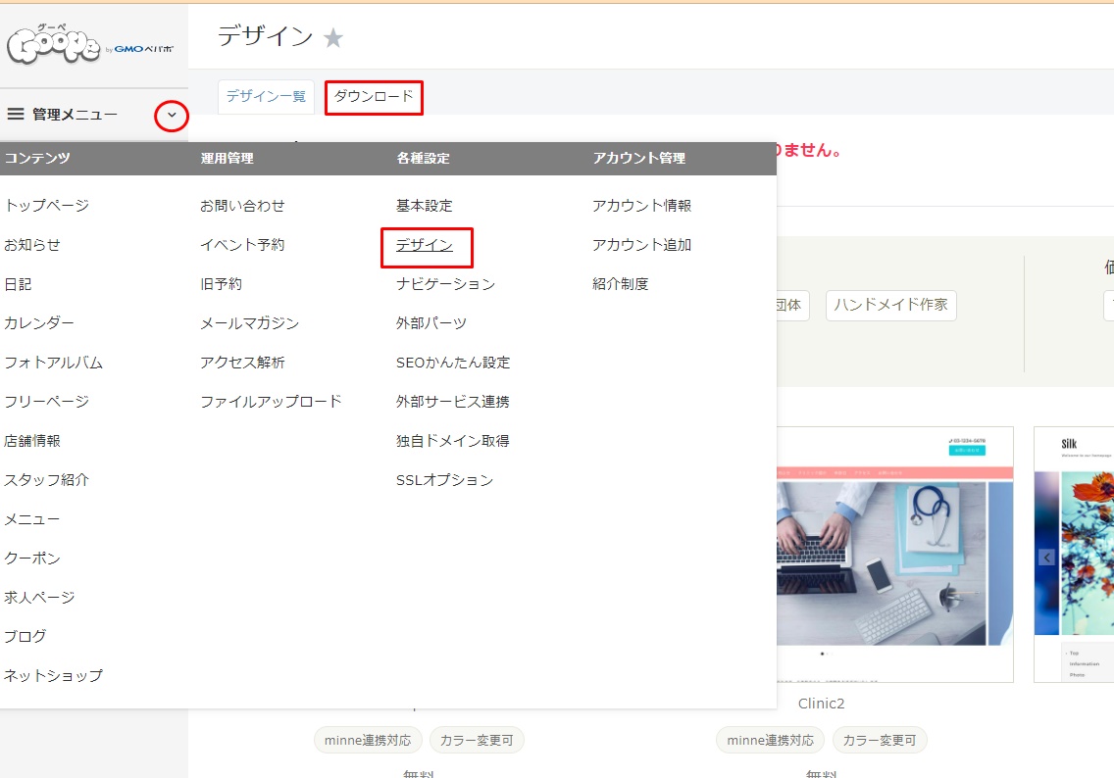The width and height of the screenshot is (1114, 778).
Task: Open ネットショップ menu item
Action: (54, 676)
